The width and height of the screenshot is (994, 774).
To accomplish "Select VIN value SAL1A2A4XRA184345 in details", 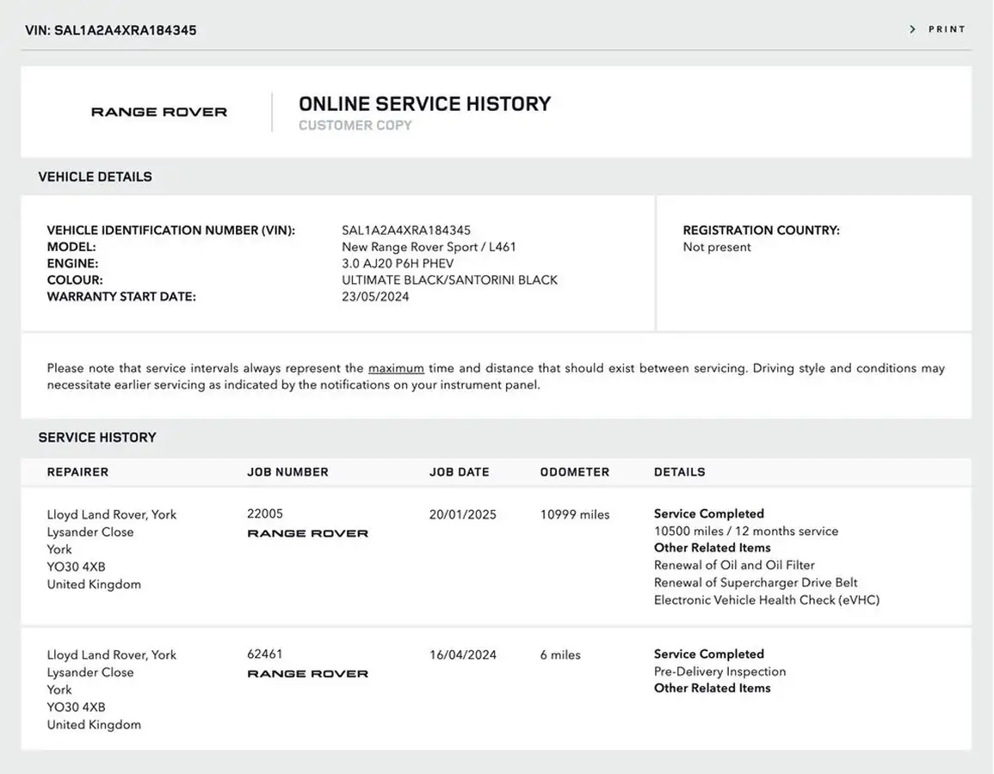I will coord(406,230).
